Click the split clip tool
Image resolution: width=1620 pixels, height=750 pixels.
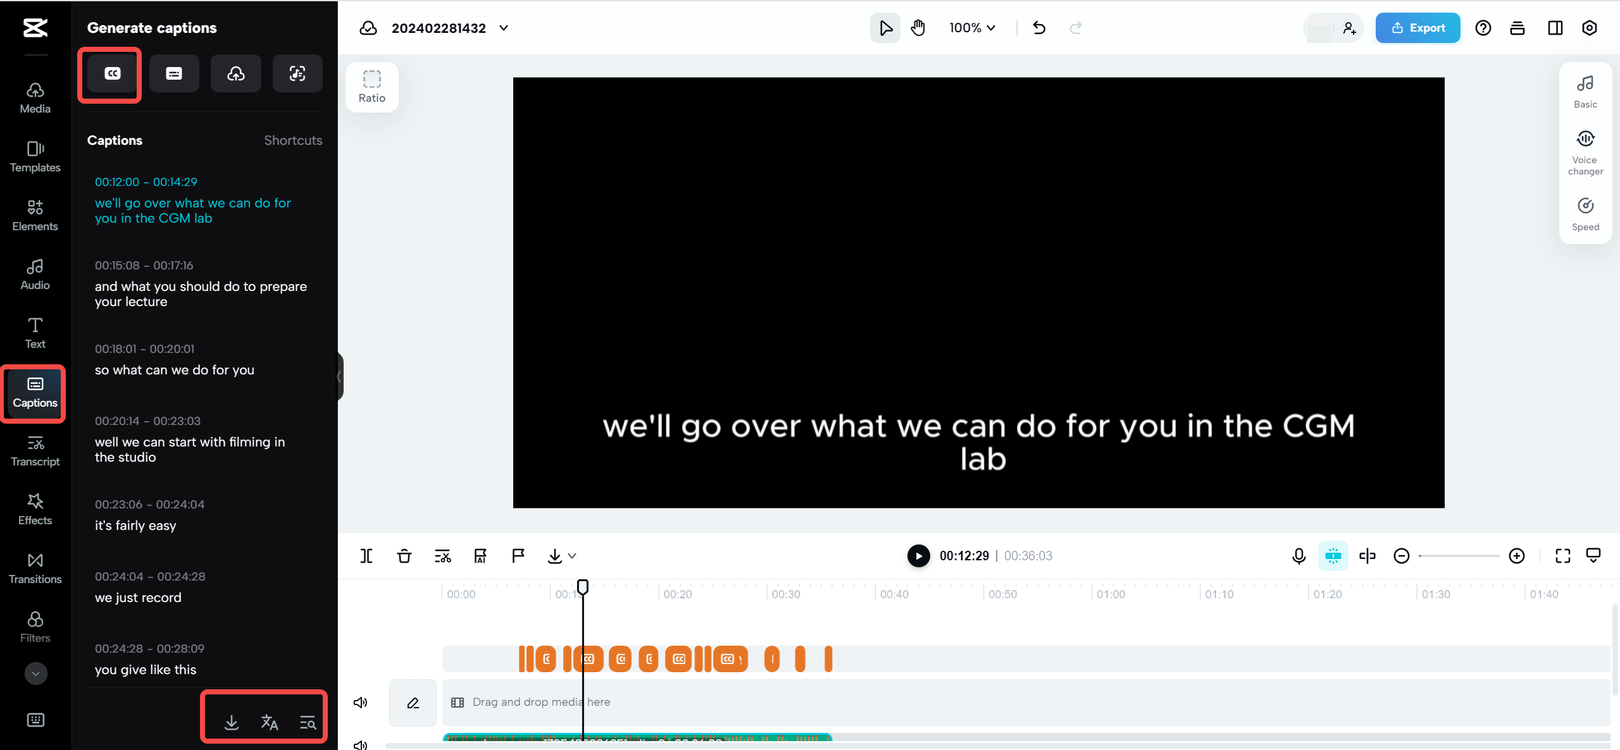click(366, 556)
